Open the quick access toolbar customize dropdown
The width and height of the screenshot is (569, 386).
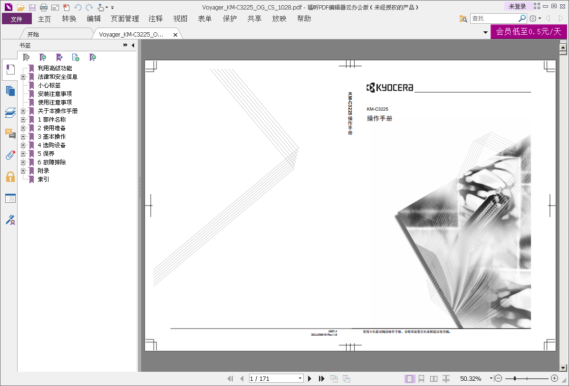tap(112, 8)
